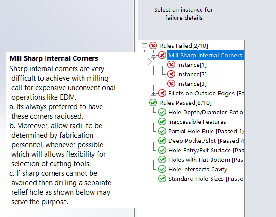Select the Partial Hole Rule item
276x217 pixels.
point(206,132)
